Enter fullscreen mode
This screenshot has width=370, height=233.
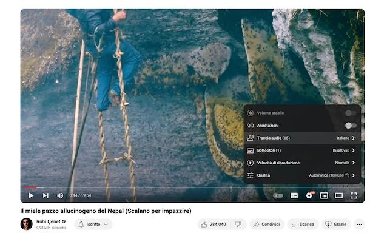click(x=354, y=195)
